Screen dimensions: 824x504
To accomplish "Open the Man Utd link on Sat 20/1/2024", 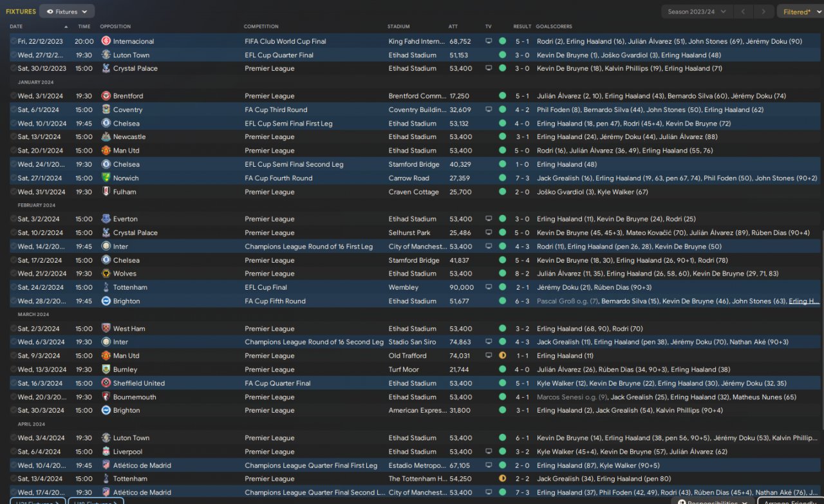I will pyautogui.click(x=126, y=151).
